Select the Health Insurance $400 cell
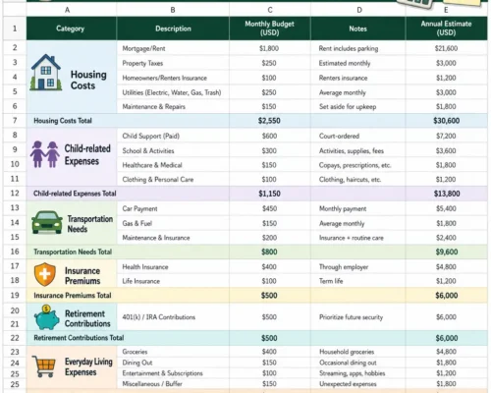This screenshot has width=491, height=393. point(270,267)
